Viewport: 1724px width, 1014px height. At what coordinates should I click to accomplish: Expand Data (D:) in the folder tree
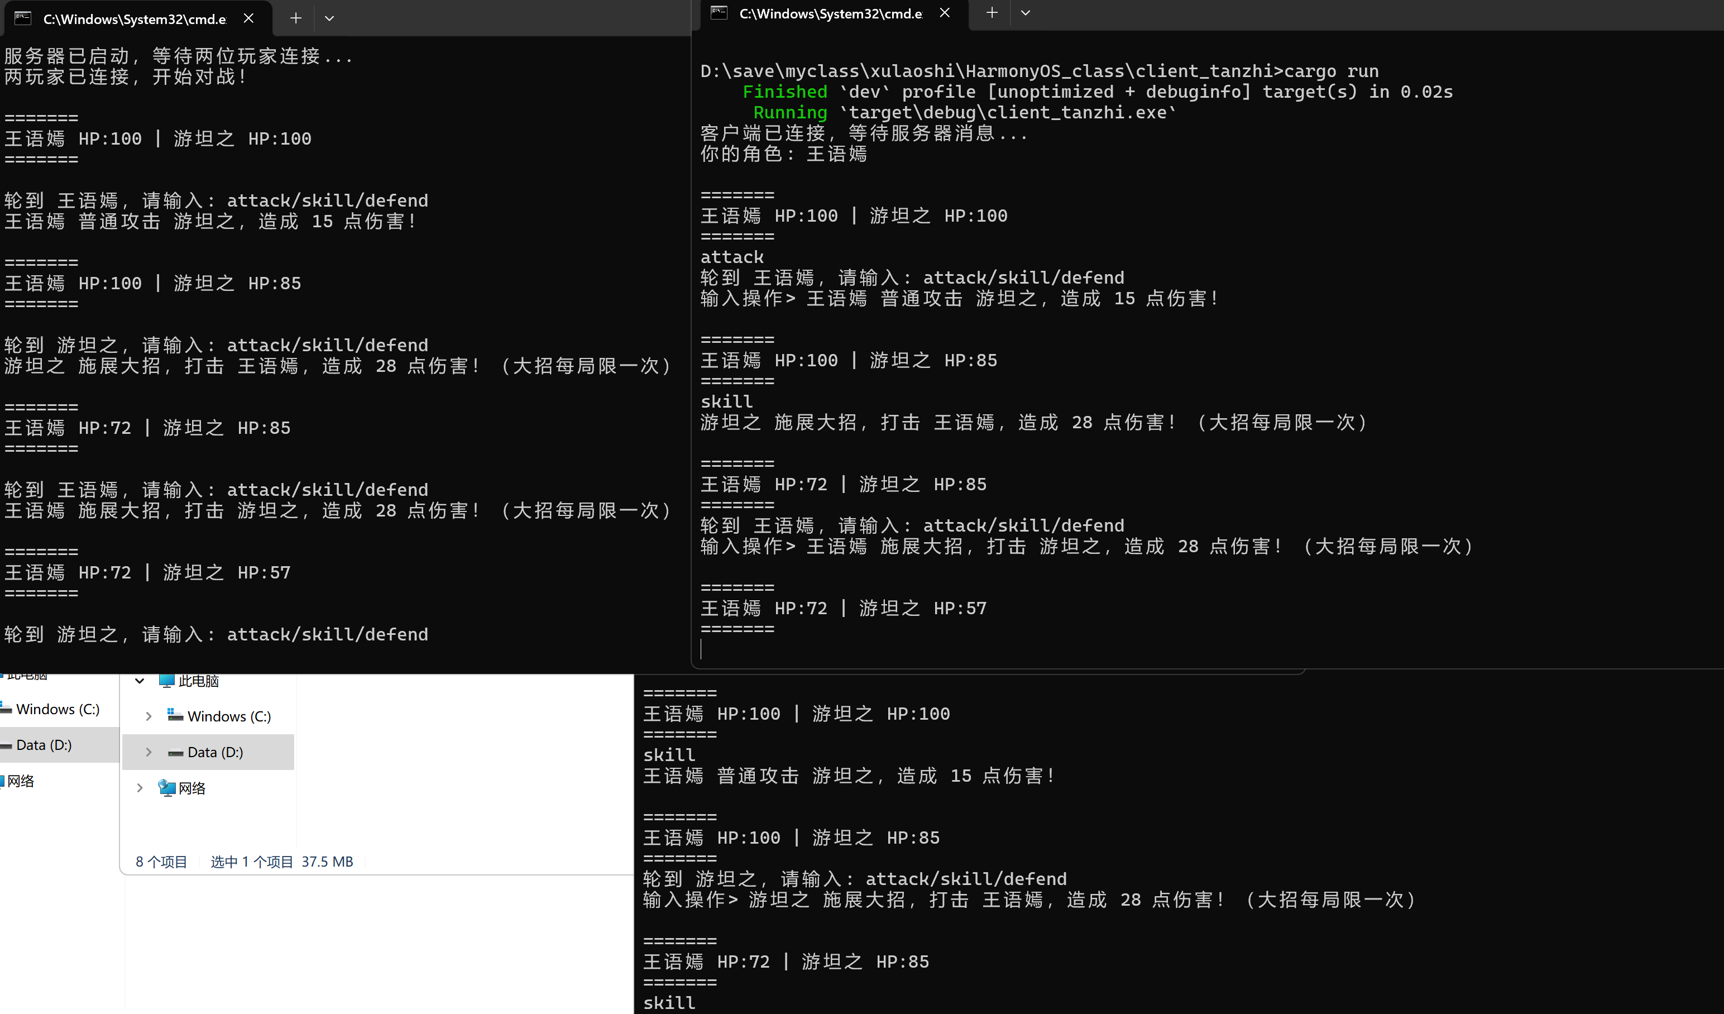pyautogui.click(x=149, y=752)
